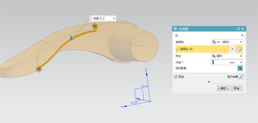Click the 添加新集 icon
258x123 pixels.
pos(240,68)
